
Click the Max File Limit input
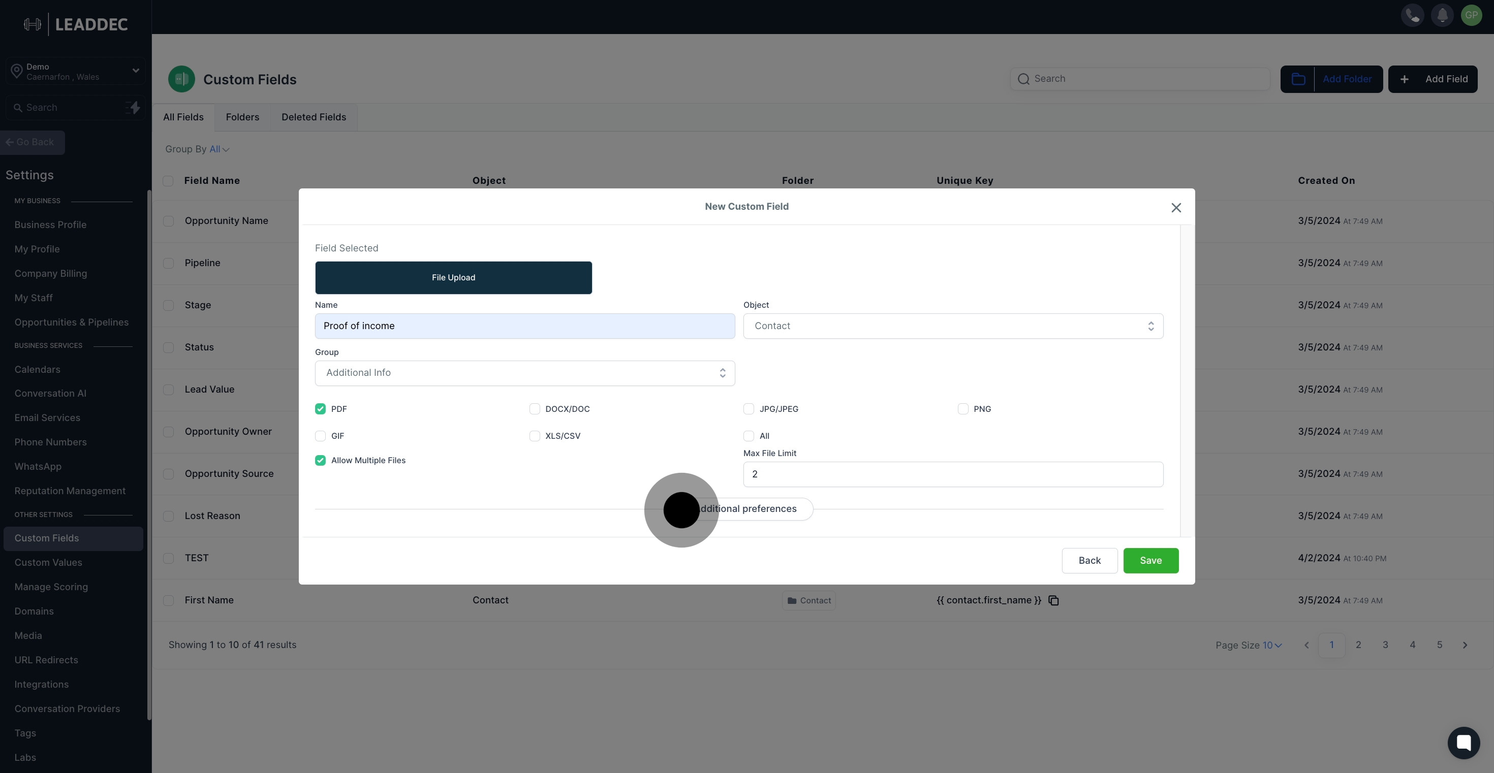953,474
